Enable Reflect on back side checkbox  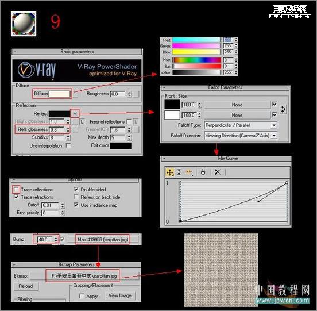76,197
